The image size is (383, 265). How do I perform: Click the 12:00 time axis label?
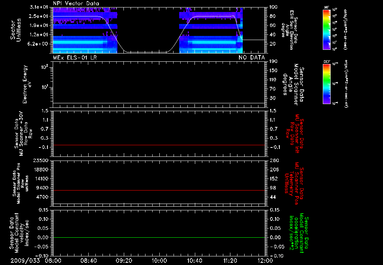[x=265, y=261]
